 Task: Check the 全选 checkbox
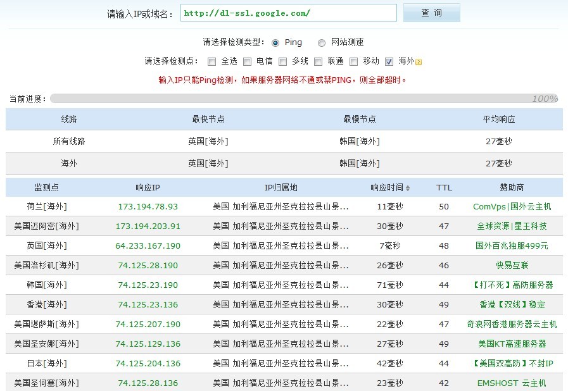212,62
